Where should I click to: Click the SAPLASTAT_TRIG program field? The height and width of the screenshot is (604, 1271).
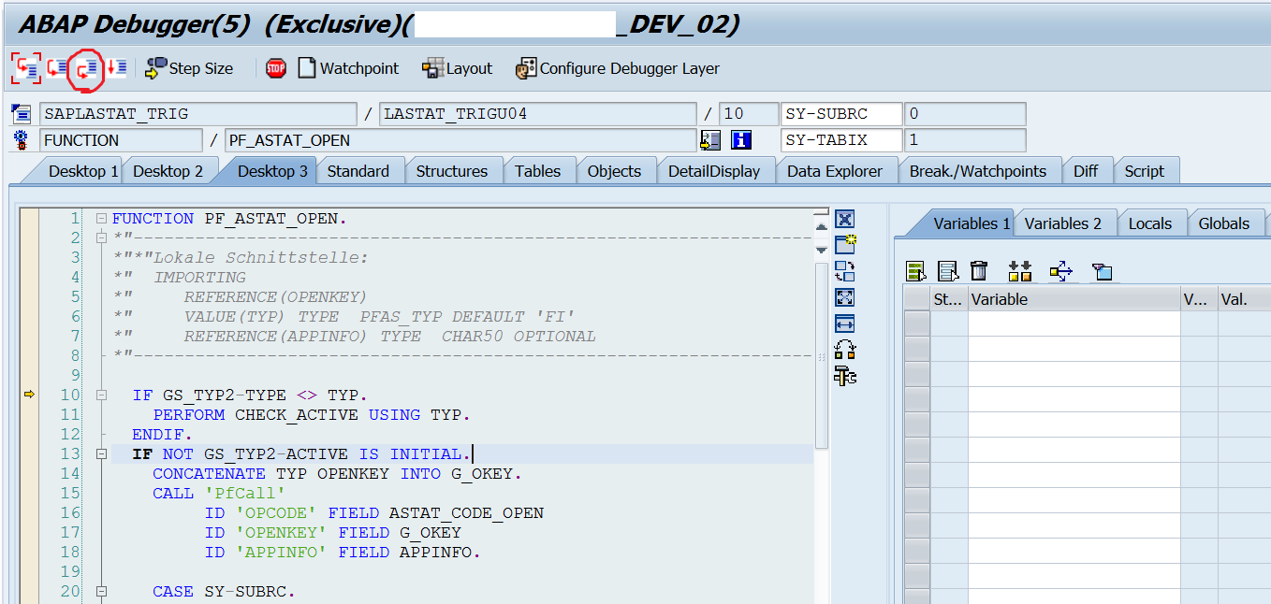point(198,114)
